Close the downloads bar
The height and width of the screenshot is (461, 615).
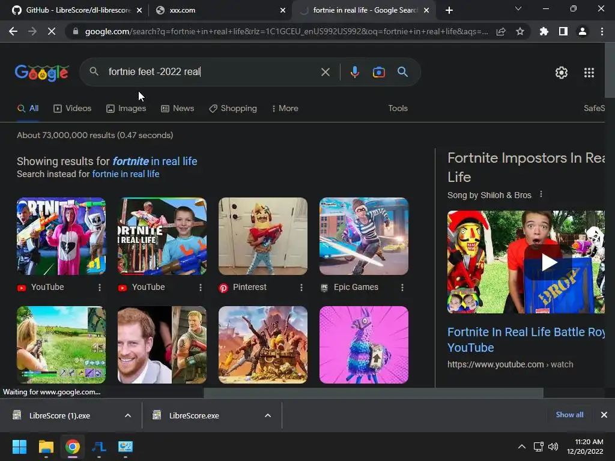[604, 415]
